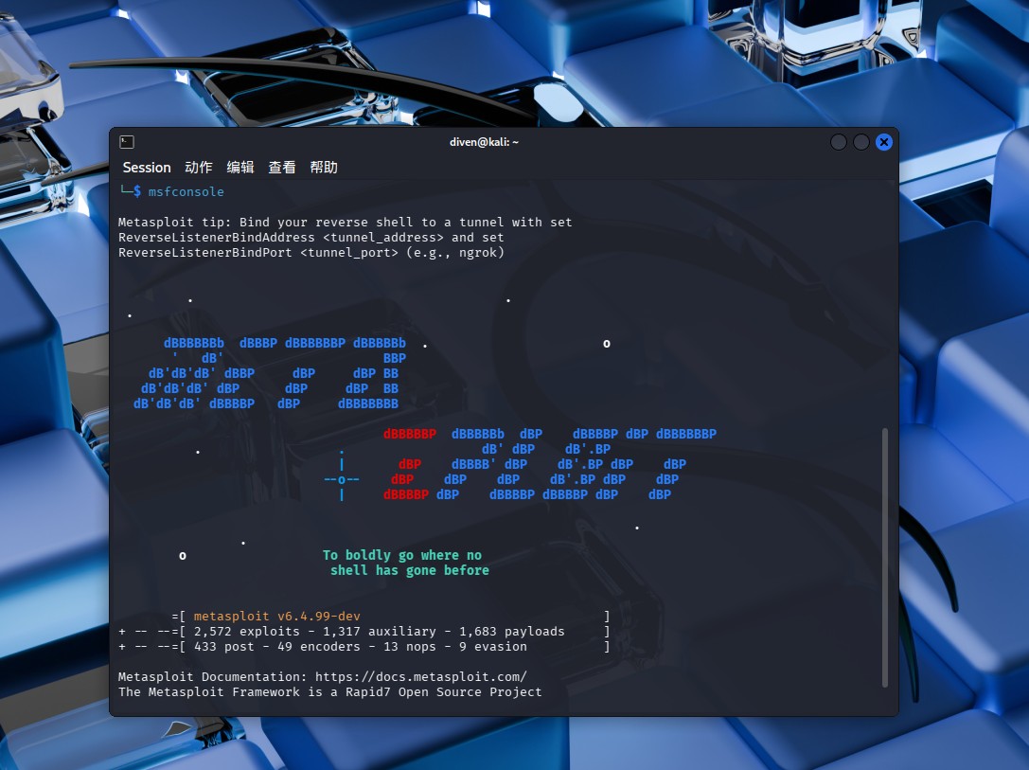Open the 编辑 menu
This screenshot has height=770, width=1029.
coord(240,168)
